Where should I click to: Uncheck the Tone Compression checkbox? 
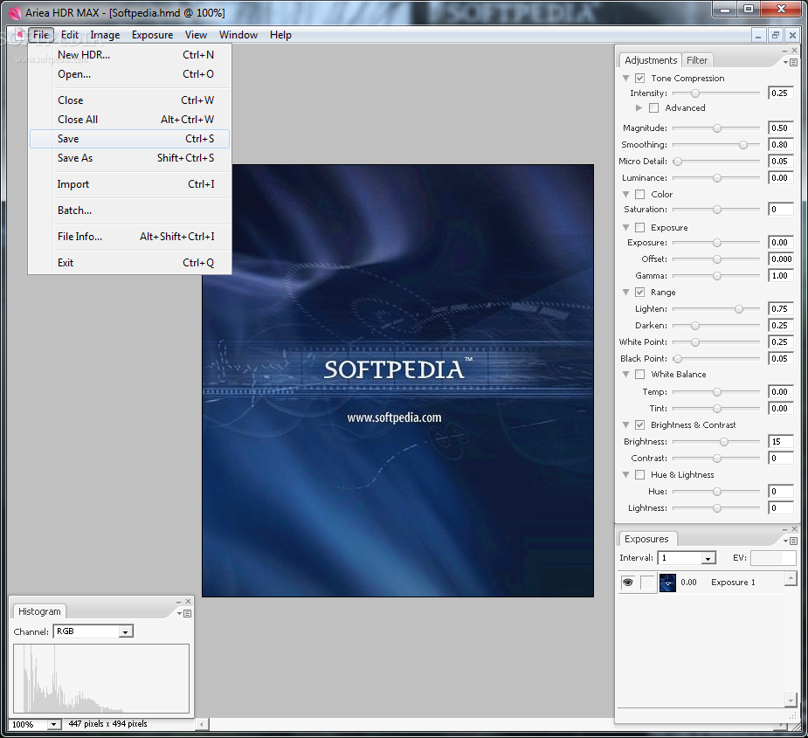coord(639,79)
